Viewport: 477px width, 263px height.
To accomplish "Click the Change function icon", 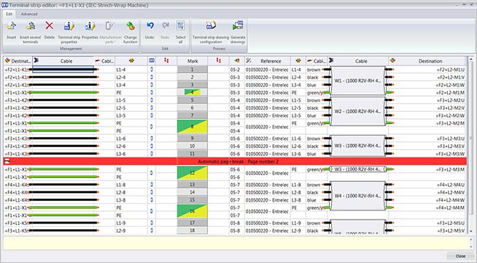I will tap(131, 27).
